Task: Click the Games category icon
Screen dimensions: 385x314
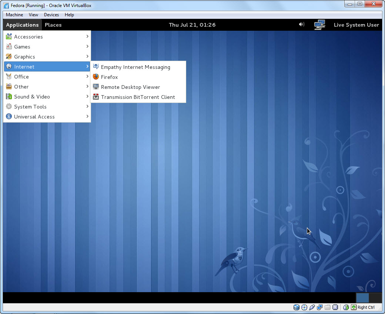Action: point(9,46)
